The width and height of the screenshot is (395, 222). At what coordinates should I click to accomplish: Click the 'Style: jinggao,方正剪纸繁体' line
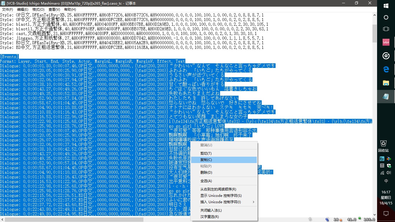point(132,38)
